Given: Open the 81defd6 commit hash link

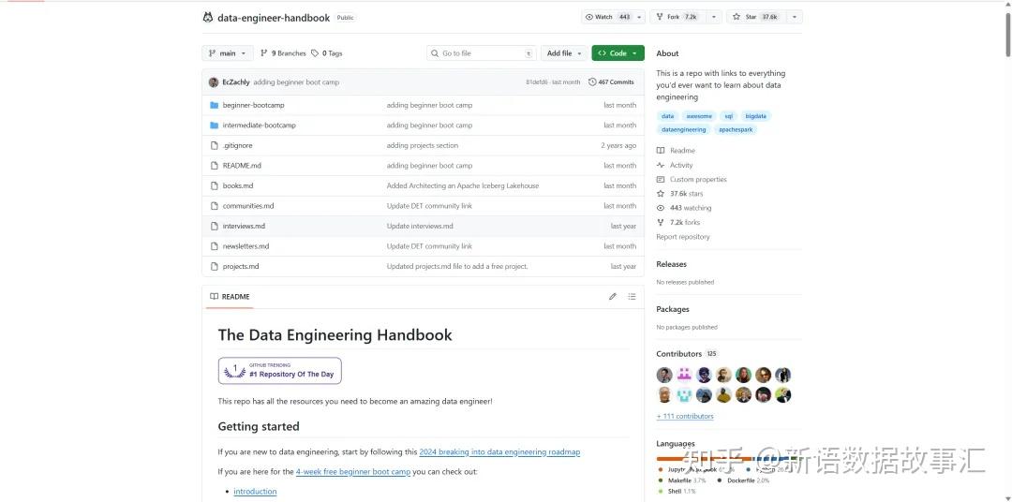Looking at the screenshot, I should (537, 81).
